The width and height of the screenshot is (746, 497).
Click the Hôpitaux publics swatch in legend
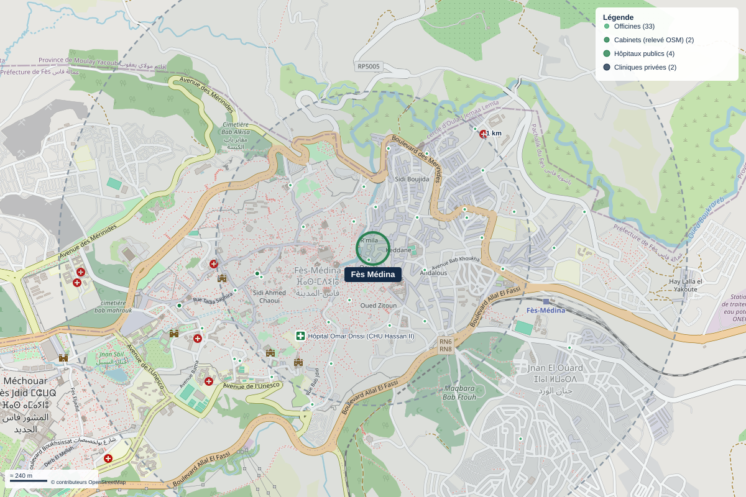click(x=607, y=53)
